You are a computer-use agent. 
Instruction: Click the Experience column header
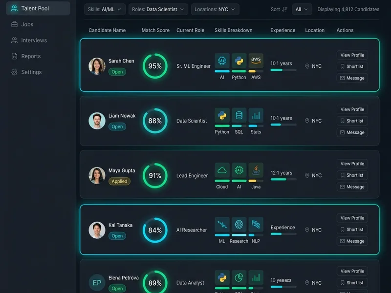[283, 30]
